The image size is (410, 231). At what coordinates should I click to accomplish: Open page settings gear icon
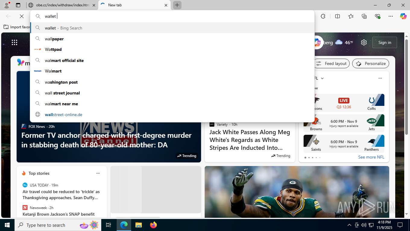click(x=364, y=42)
